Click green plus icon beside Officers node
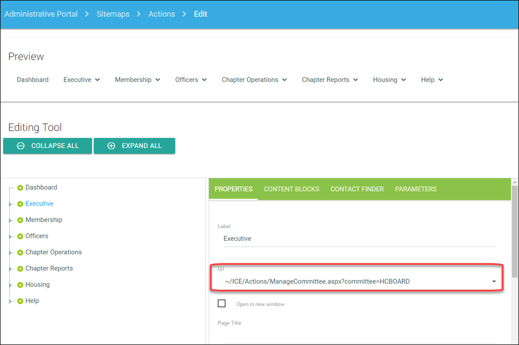519x345 pixels. pos(20,236)
